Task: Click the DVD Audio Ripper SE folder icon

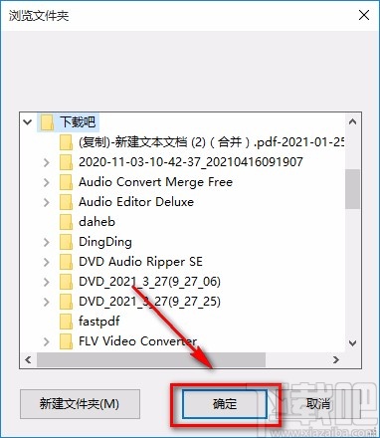Action: (66, 262)
